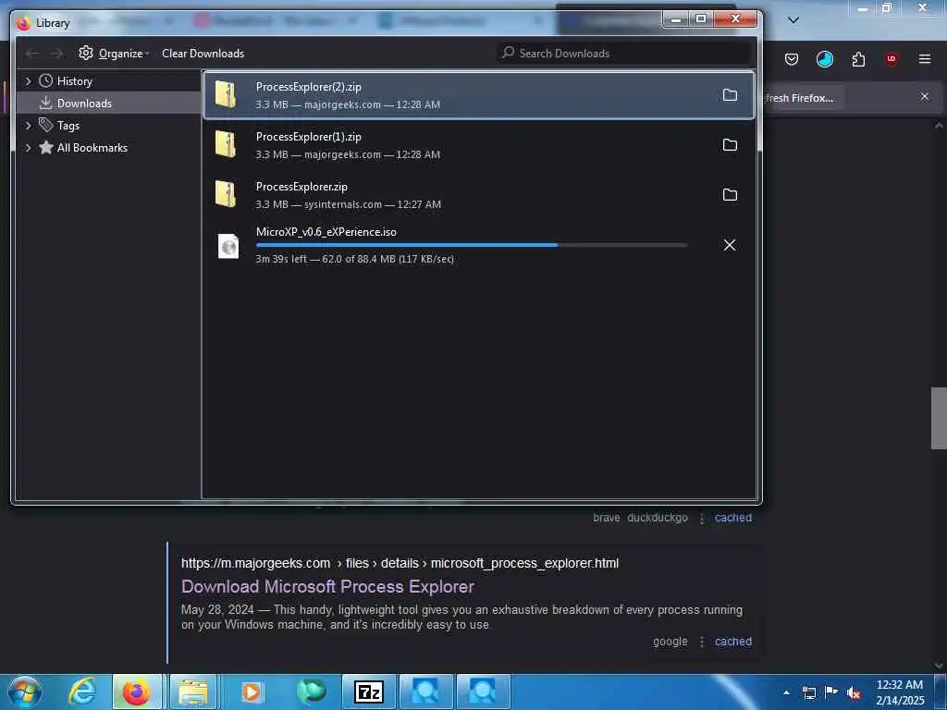The height and width of the screenshot is (710, 947).
Task: Cancel the MicroXP_v0.6_eXPerience.iso download
Action: [x=730, y=244]
